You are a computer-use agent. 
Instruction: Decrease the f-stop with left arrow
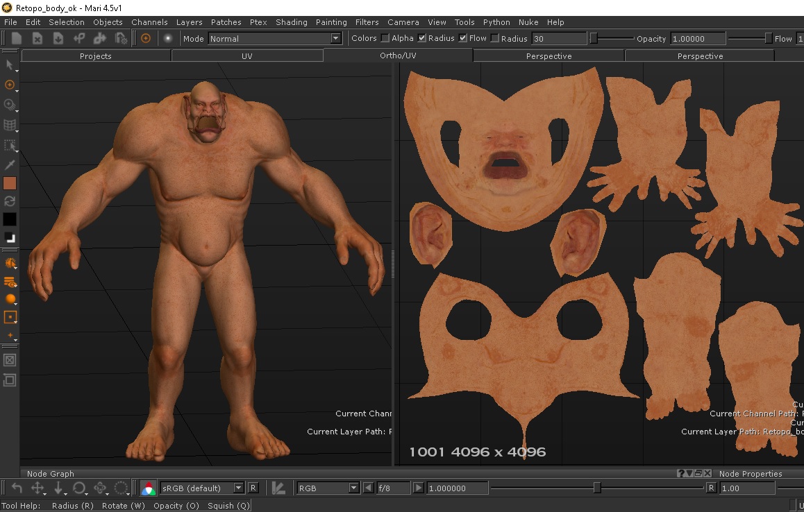point(368,488)
